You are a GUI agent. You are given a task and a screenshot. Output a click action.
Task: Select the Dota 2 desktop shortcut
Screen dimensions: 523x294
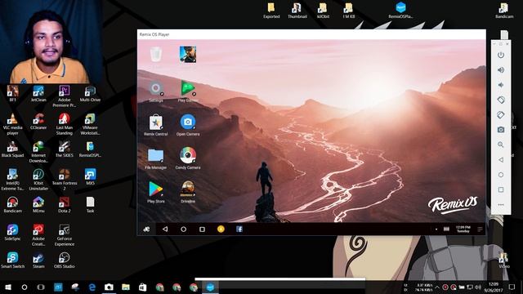[x=65, y=205]
